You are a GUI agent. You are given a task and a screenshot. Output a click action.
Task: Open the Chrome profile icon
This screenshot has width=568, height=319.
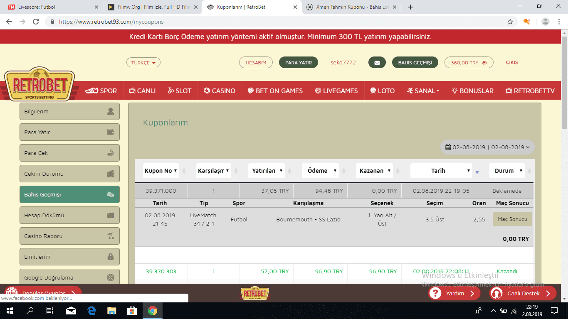546,22
